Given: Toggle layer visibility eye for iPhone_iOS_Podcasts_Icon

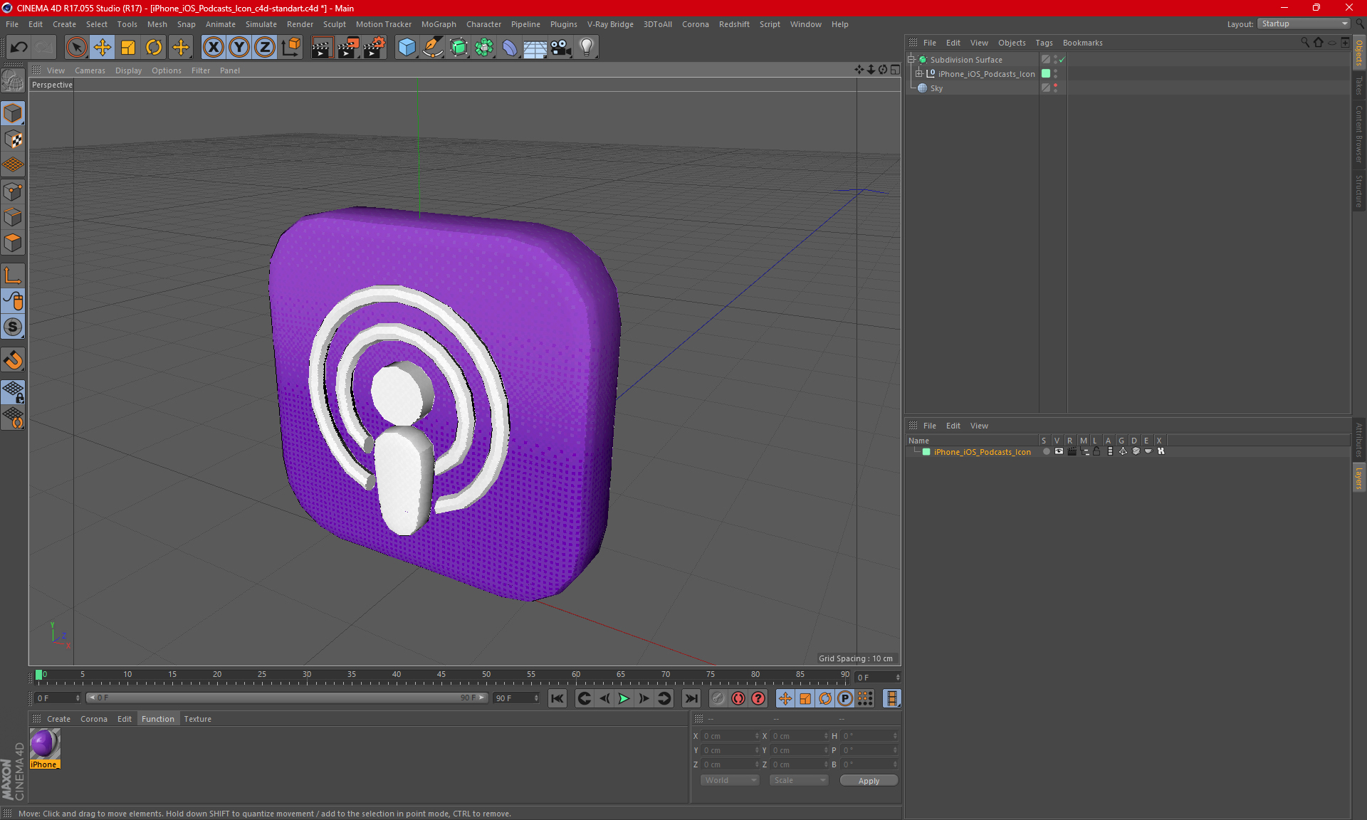Looking at the screenshot, I should [x=1059, y=451].
